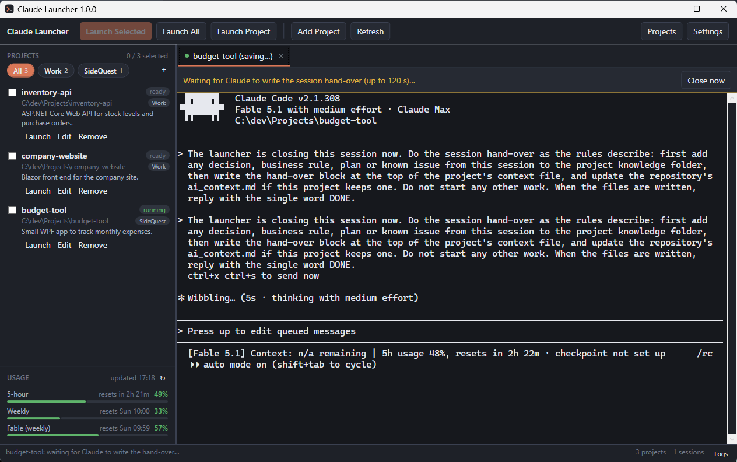Click Launch All in the toolbar

[x=181, y=32]
